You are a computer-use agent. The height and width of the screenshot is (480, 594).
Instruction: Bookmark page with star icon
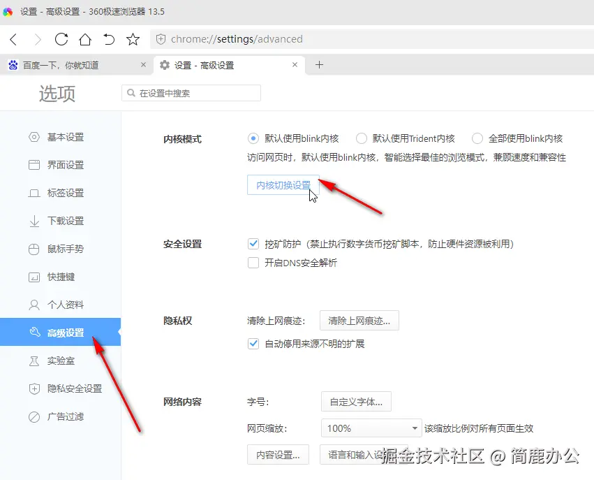pyautogui.click(x=133, y=39)
